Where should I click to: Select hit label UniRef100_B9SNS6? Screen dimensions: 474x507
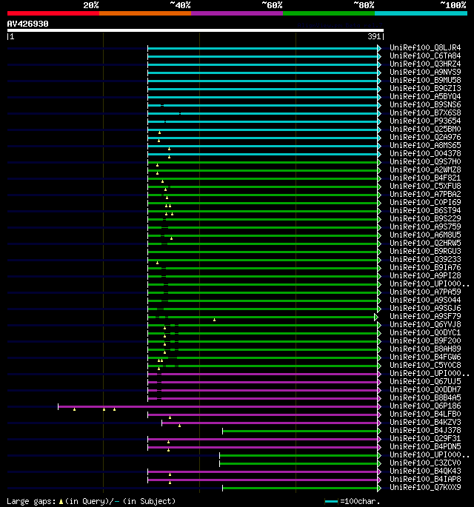pyautogui.click(x=425, y=105)
